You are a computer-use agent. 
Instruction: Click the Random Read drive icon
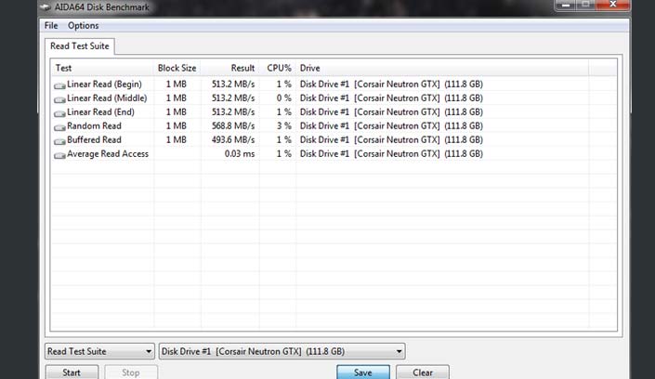[60, 126]
